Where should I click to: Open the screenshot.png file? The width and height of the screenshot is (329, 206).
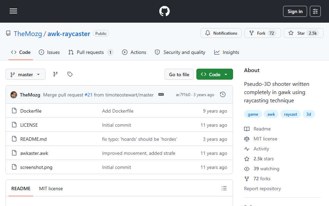tap(36, 167)
